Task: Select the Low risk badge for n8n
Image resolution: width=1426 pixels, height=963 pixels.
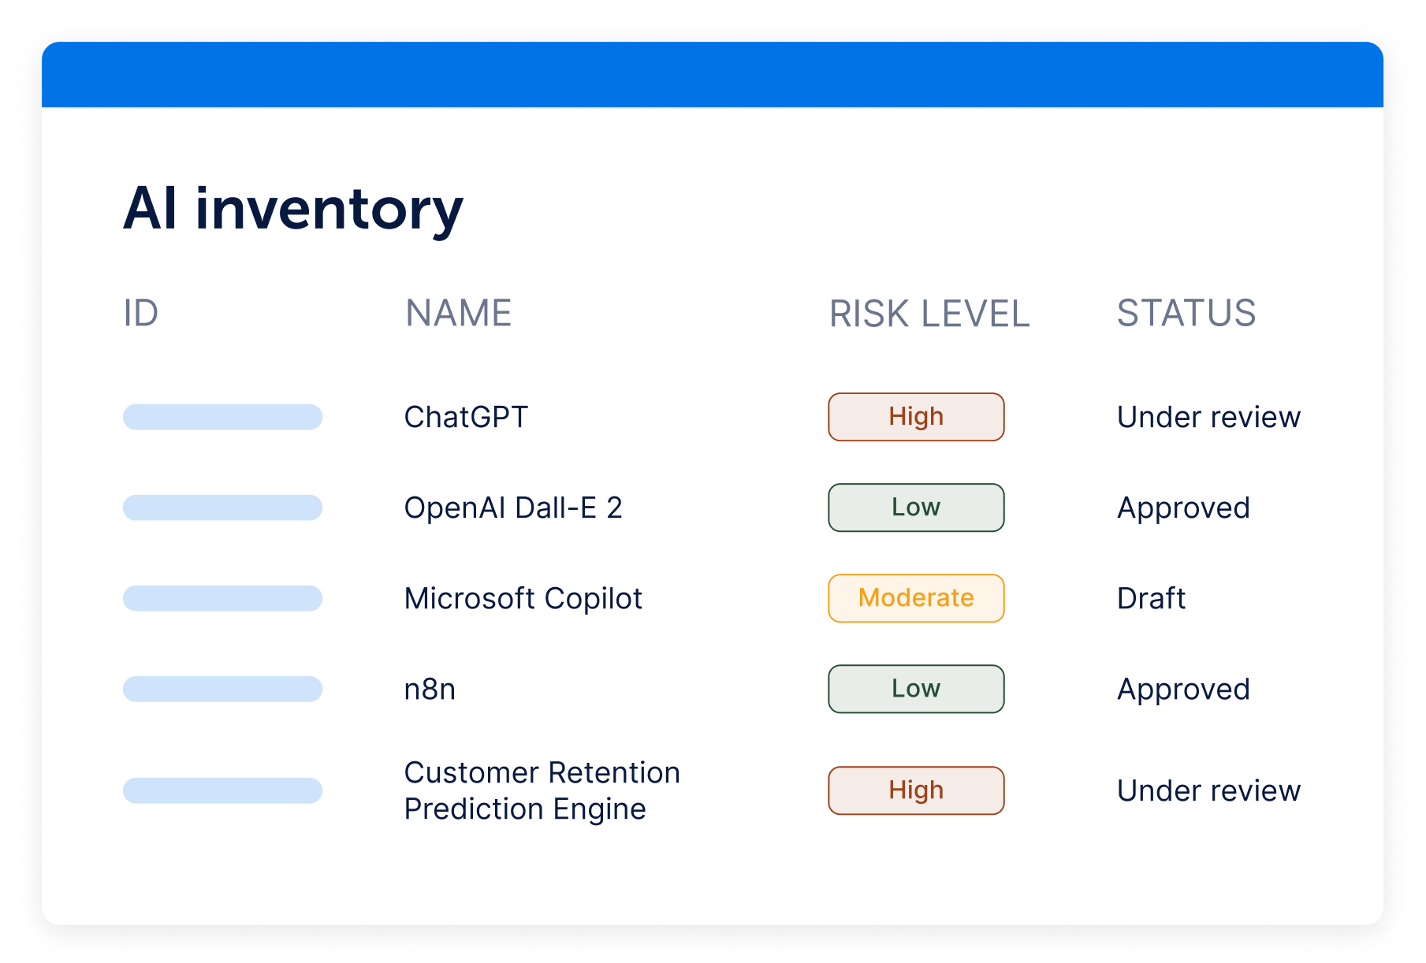Action: 915,688
